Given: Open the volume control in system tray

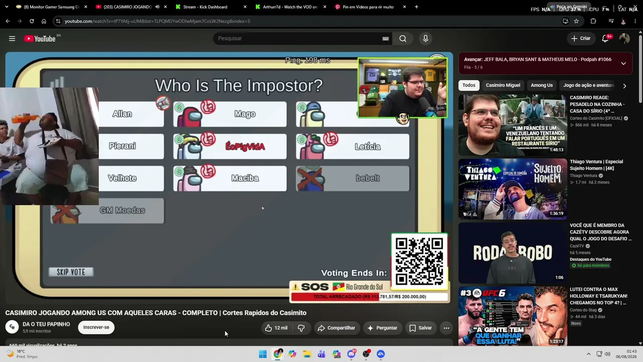Looking at the screenshot, I should point(607,354).
